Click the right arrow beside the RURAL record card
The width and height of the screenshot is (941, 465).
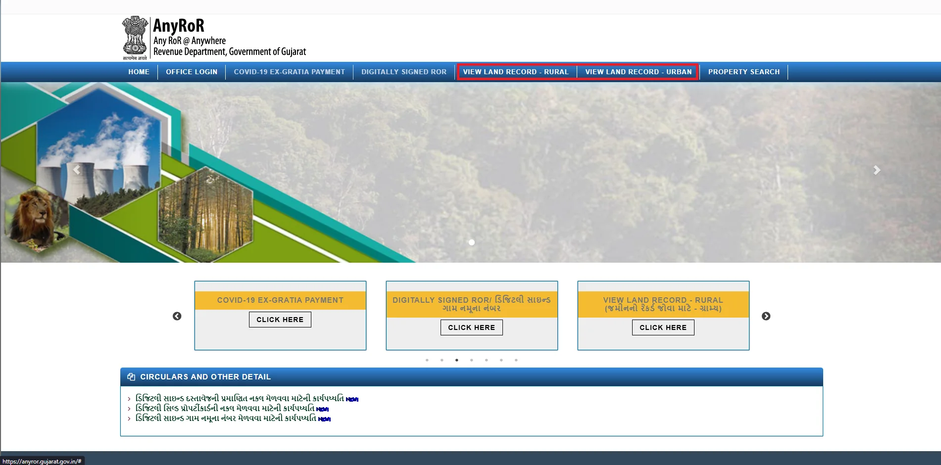click(x=766, y=316)
